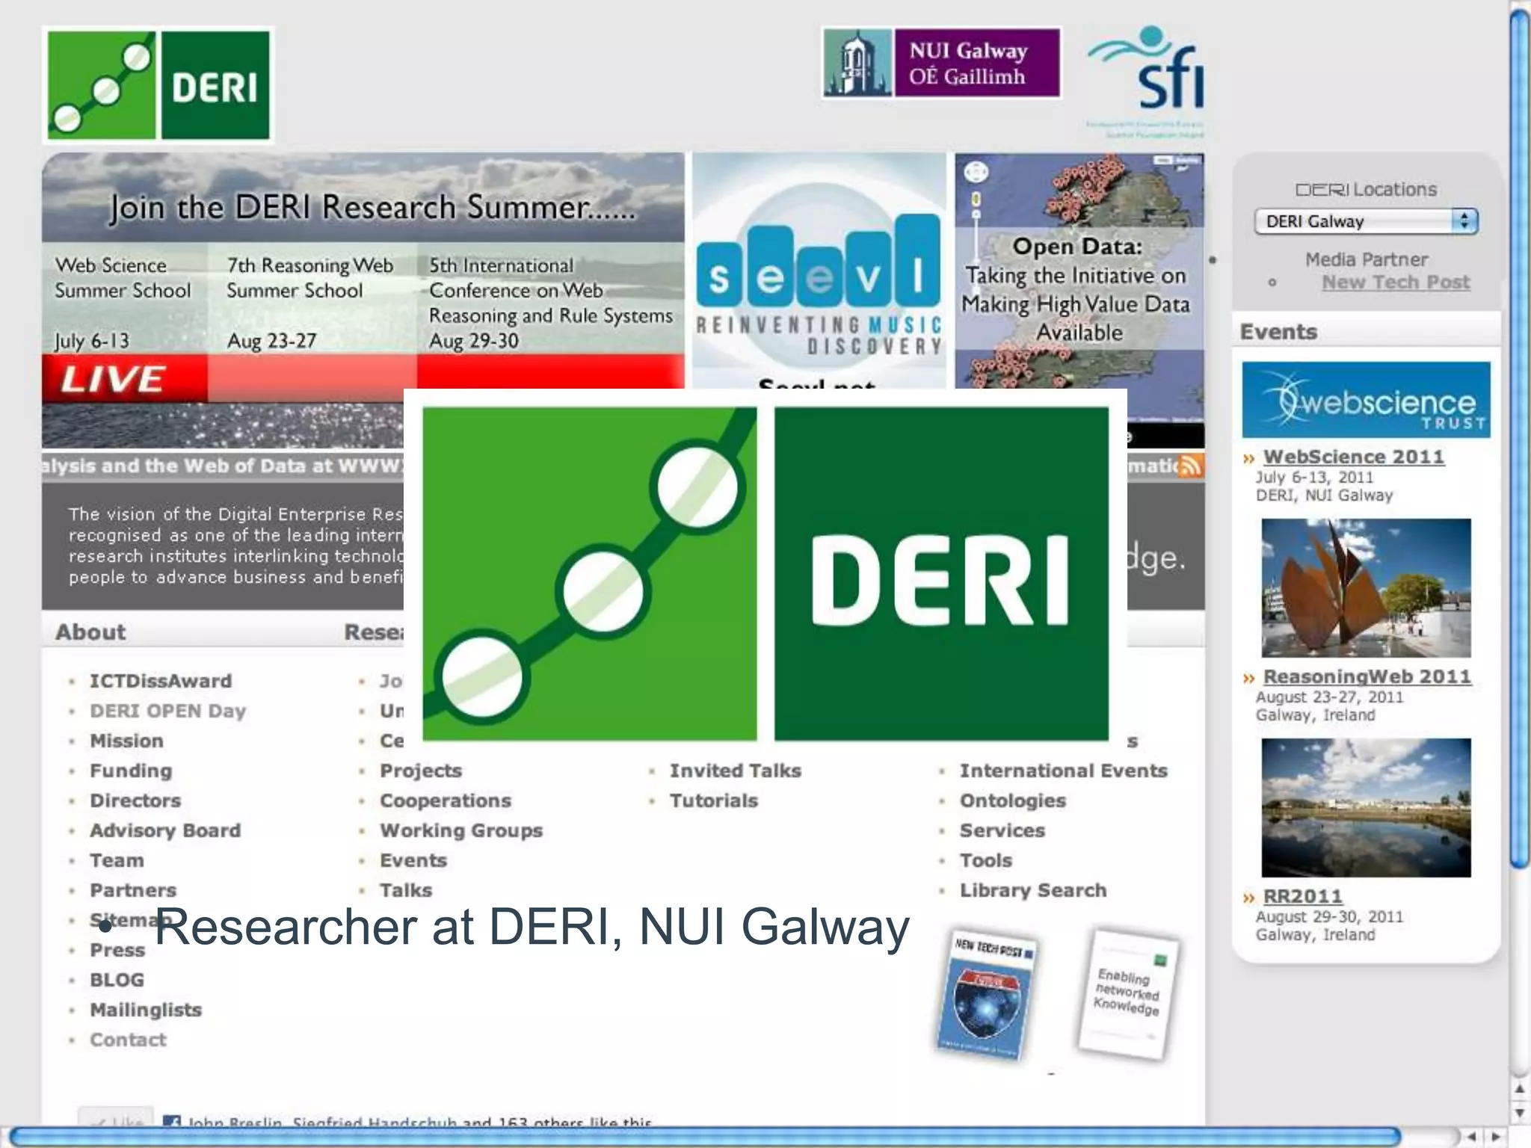Image resolution: width=1531 pixels, height=1148 pixels.
Task: Click the river photo above RR2011
Action: pos(1366,808)
